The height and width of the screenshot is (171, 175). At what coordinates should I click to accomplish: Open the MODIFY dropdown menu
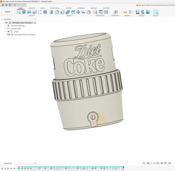pos(70,16)
